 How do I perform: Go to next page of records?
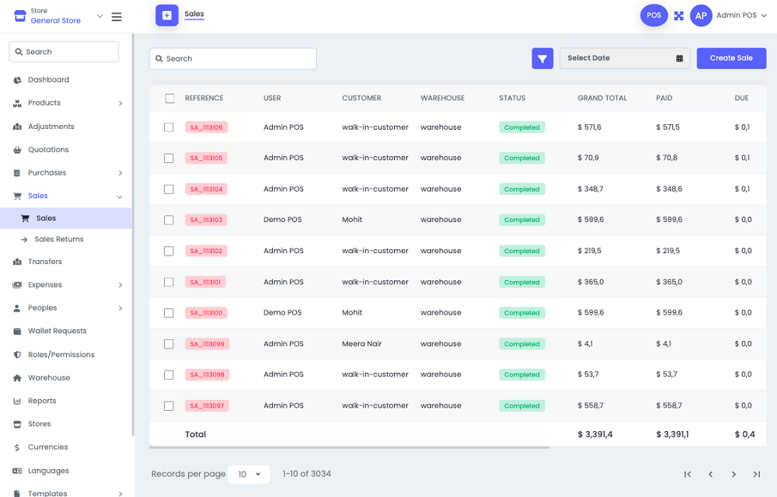coord(733,474)
